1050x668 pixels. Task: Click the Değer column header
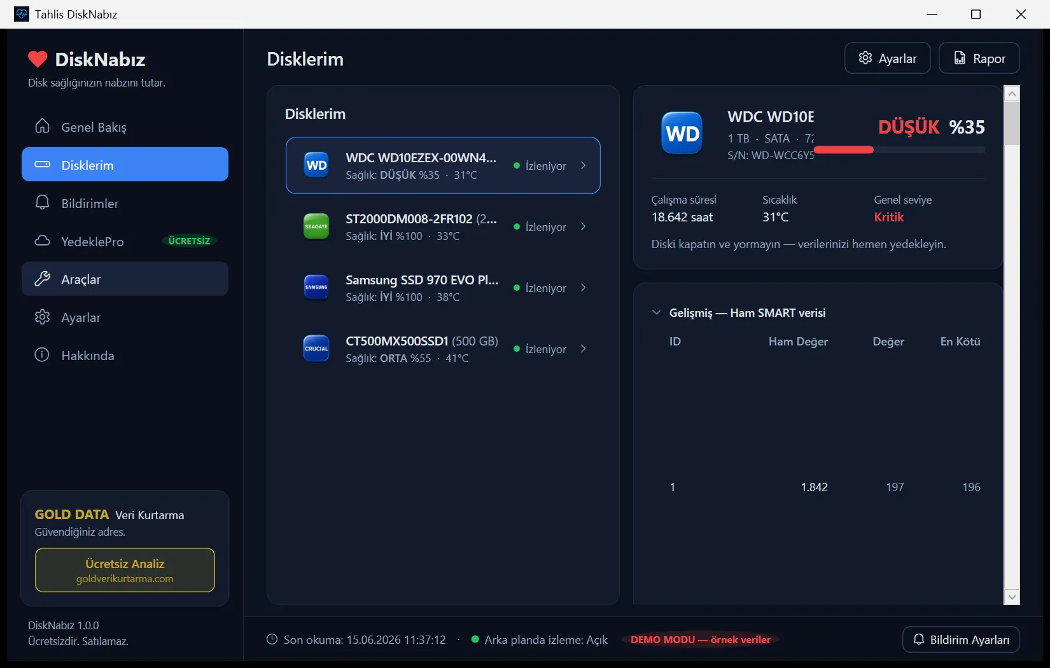888,342
